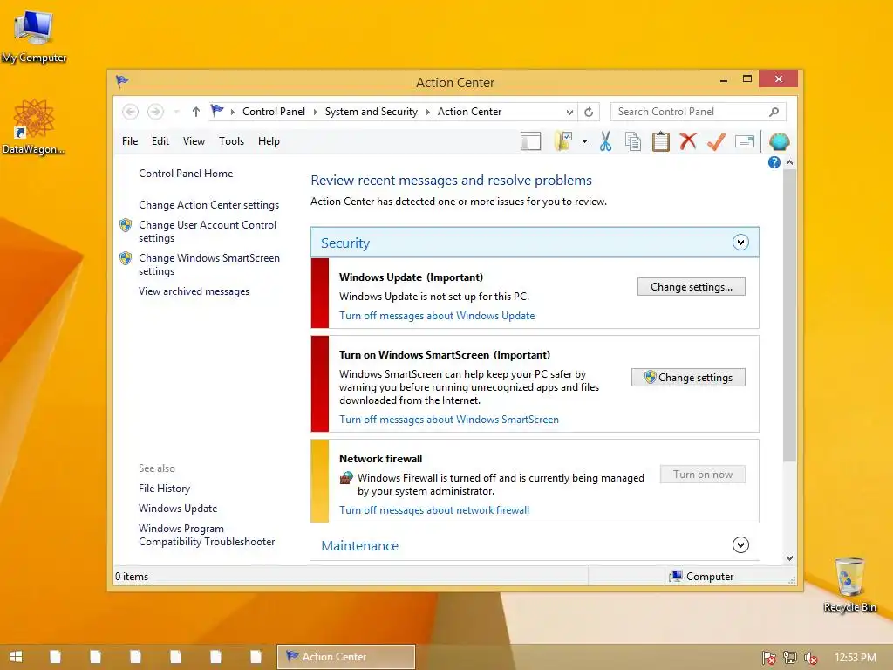Expand breadcrumb arrow before Control Panel
893x670 pixels.
[x=232, y=112]
